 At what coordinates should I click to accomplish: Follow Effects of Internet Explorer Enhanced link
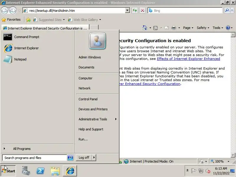188,59
